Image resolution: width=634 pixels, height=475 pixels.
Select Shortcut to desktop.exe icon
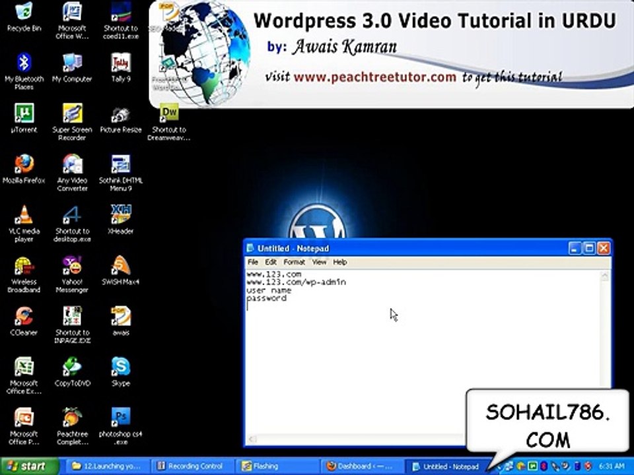tap(72, 223)
